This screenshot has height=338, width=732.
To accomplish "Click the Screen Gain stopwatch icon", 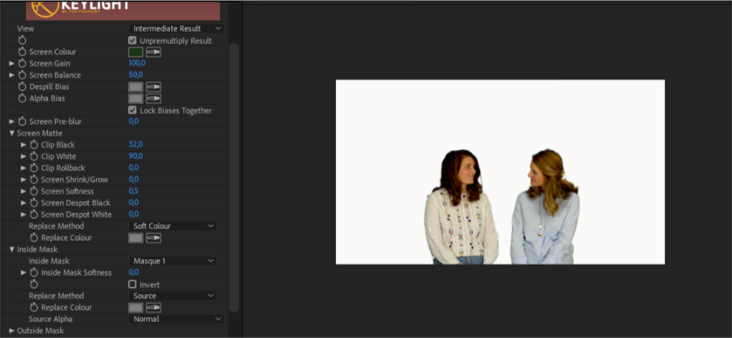I will tap(22, 64).
